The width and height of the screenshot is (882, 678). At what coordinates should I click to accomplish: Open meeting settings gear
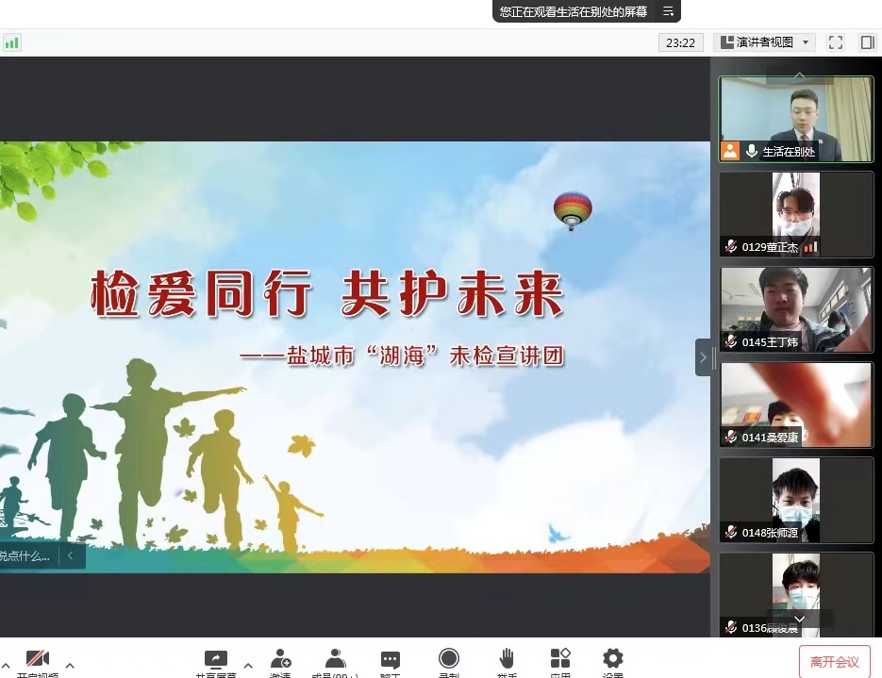613,660
